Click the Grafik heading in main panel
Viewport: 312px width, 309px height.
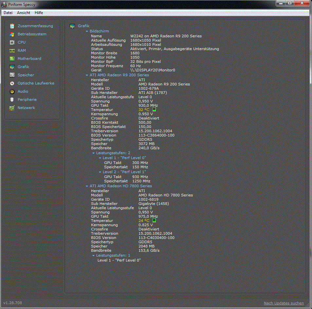coord(83,26)
